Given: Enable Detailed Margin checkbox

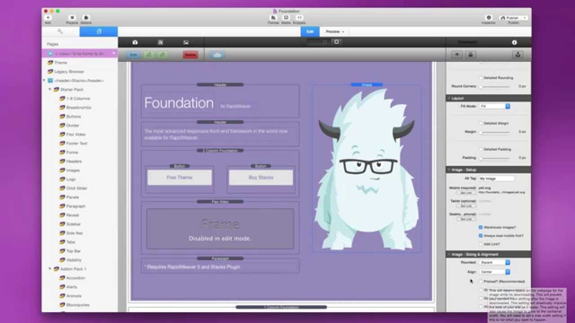Looking at the screenshot, I should pyautogui.click(x=481, y=123).
